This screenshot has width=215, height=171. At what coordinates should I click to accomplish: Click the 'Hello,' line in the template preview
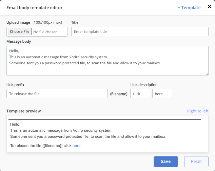tap(15, 124)
